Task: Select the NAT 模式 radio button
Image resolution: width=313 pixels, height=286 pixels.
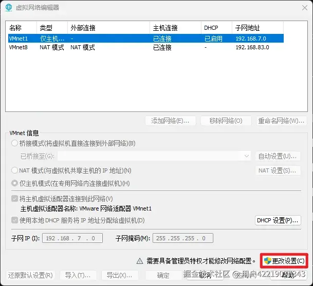Action: 14,170
